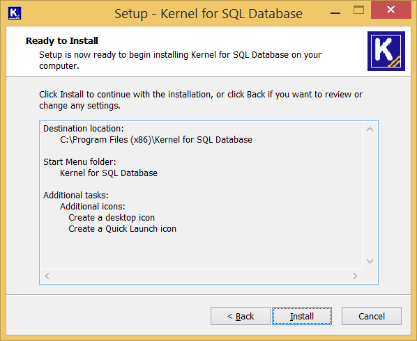Start installation with the Install button
Image resolution: width=417 pixels, height=341 pixels.
click(302, 316)
